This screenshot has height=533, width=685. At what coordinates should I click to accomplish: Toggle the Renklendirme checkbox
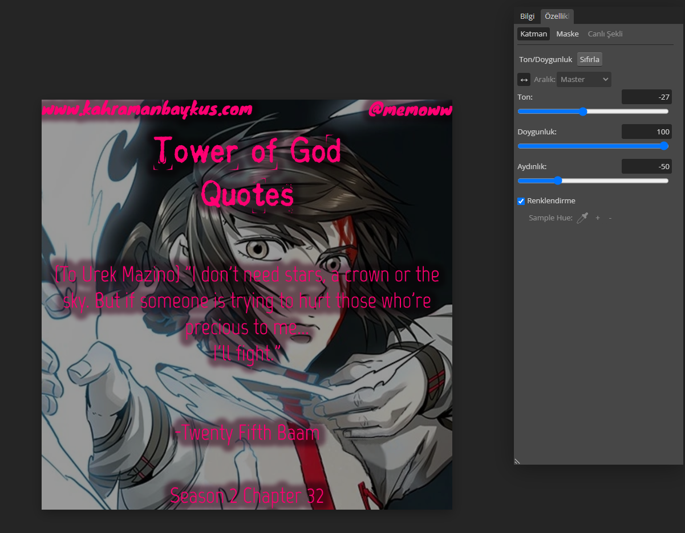coord(521,201)
